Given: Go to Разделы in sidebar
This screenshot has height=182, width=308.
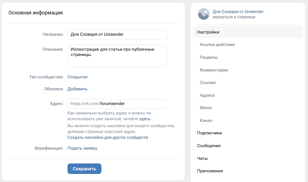Looking at the screenshot, I should tap(209, 57).
